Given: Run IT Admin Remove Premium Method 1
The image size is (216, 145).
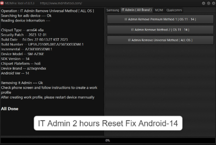Looking at the screenshot, I should pos(160,19).
